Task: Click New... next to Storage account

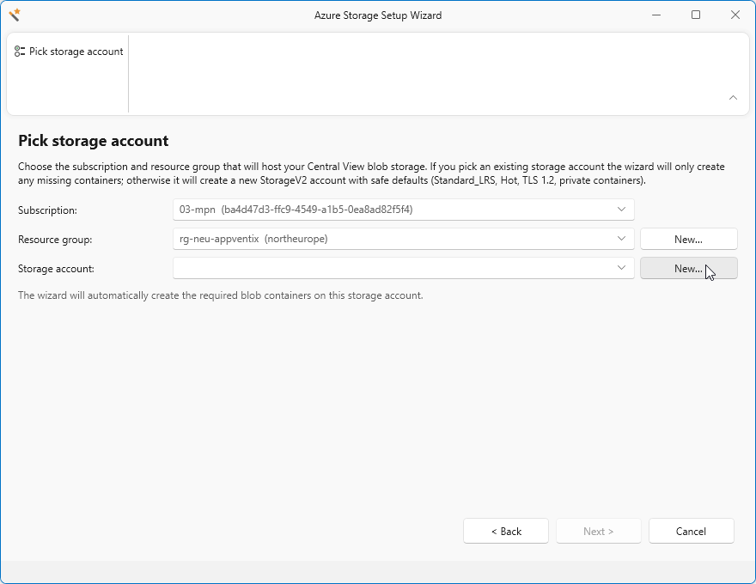Action: pos(688,268)
